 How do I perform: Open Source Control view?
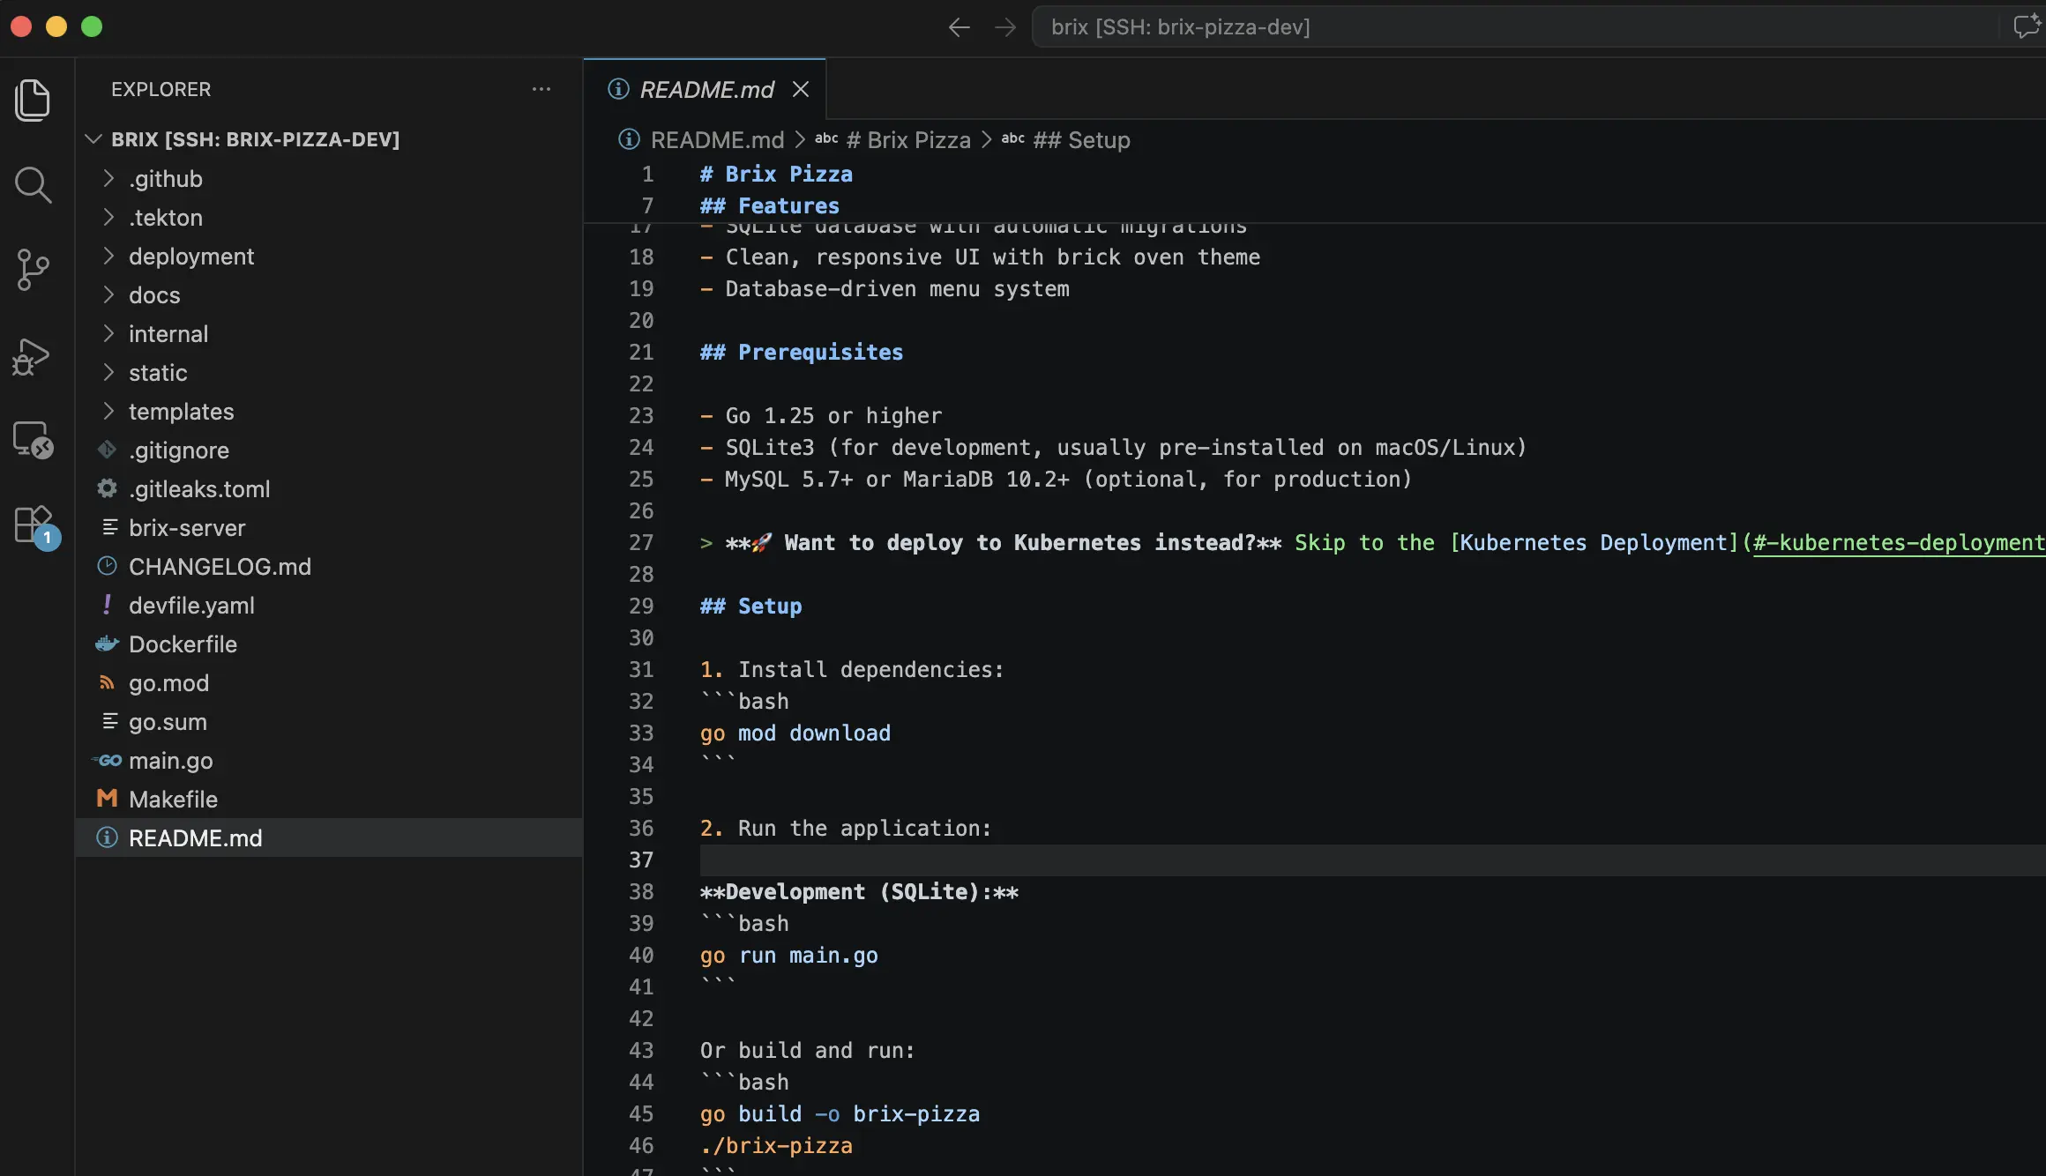point(33,270)
